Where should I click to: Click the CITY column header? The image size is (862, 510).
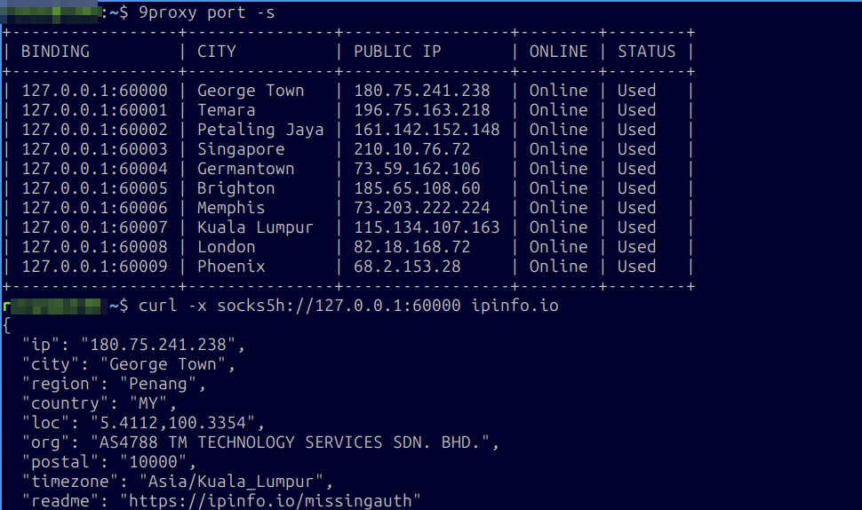pyautogui.click(x=217, y=52)
